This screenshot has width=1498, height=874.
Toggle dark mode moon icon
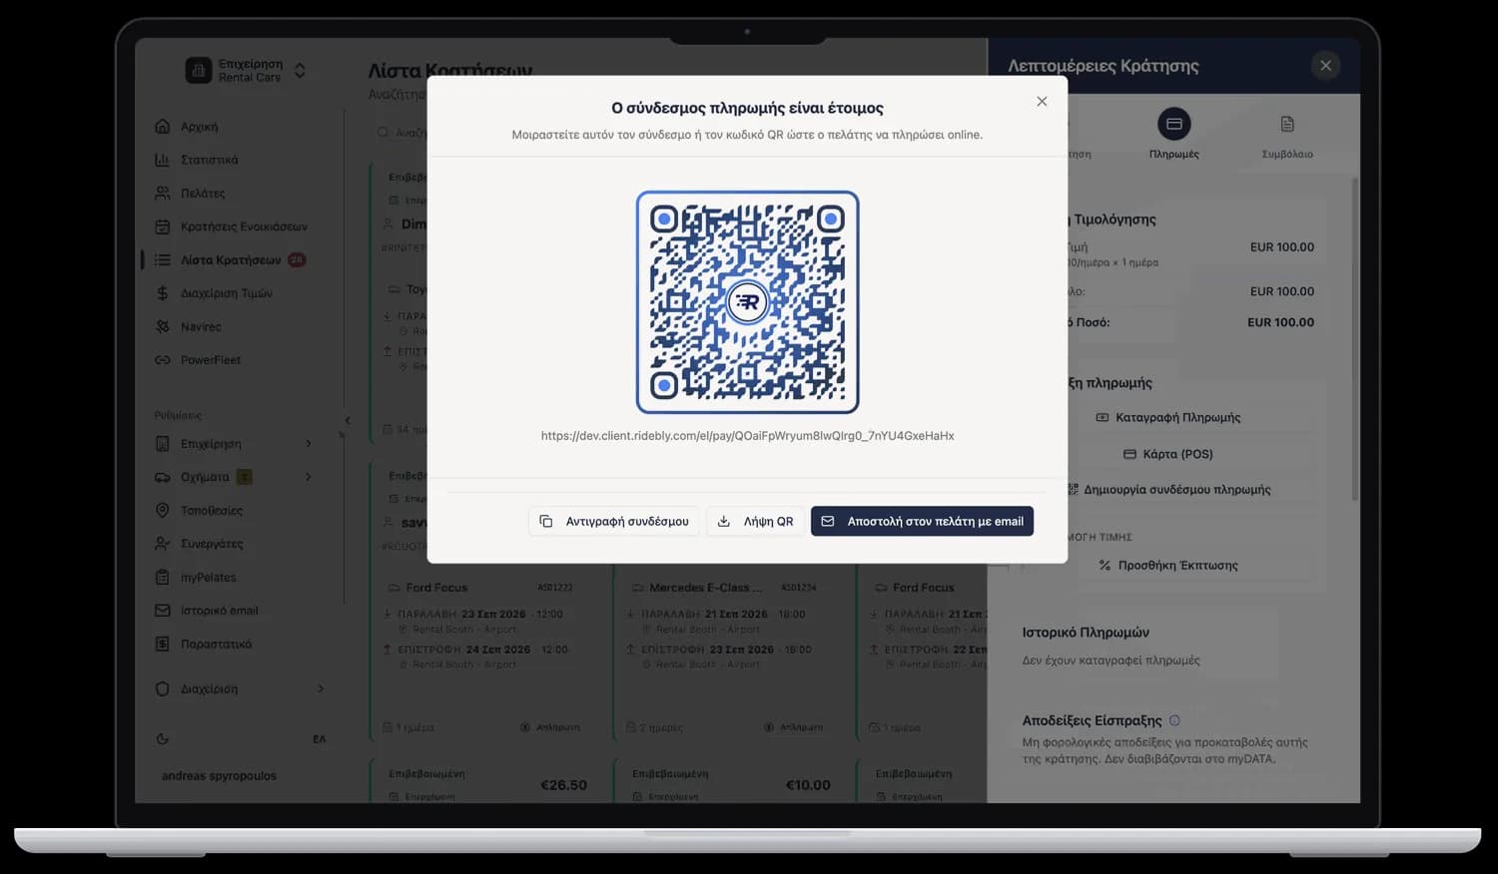(x=163, y=739)
